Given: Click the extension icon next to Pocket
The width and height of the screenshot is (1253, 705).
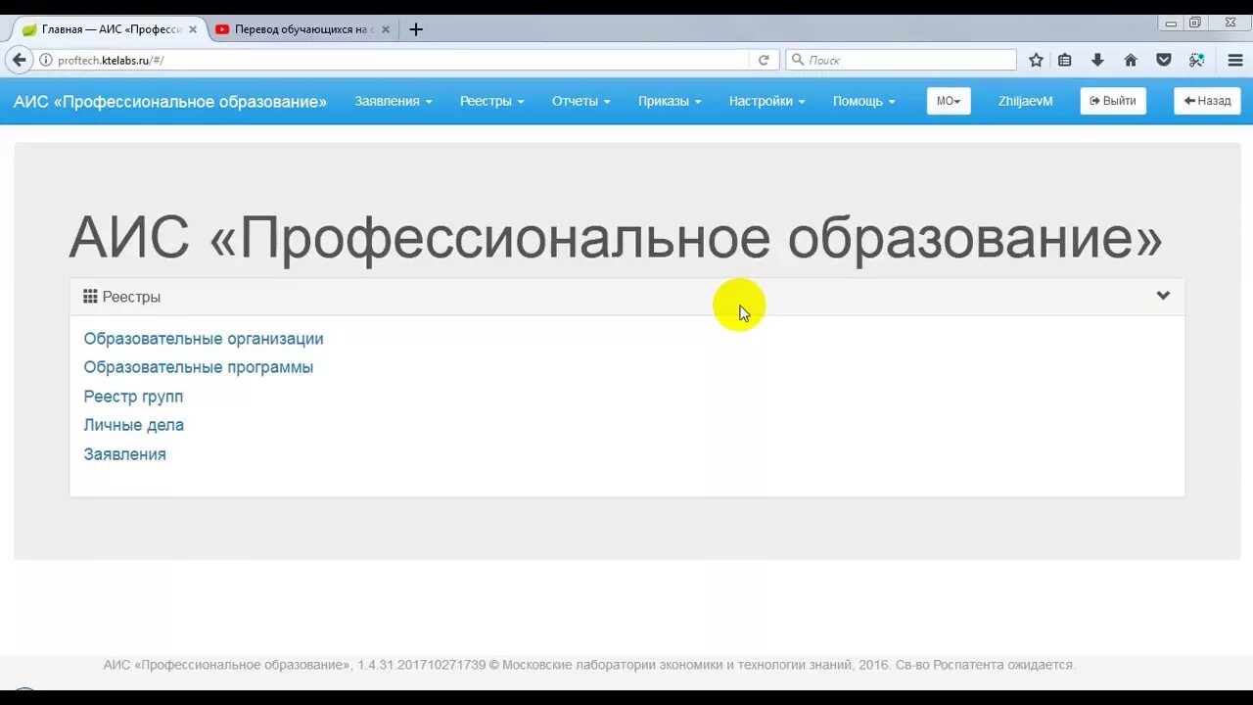Looking at the screenshot, I should click(x=1196, y=60).
